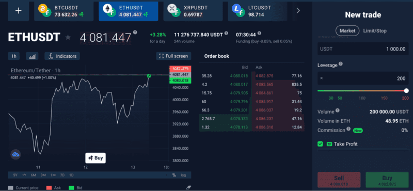Screen dimensions: 413x191
Task: Show more instruments with the right chevron
Action: click(298, 10)
